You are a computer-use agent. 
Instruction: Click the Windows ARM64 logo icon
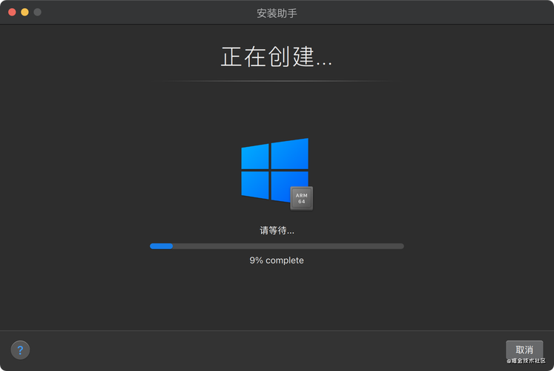pos(277,174)
